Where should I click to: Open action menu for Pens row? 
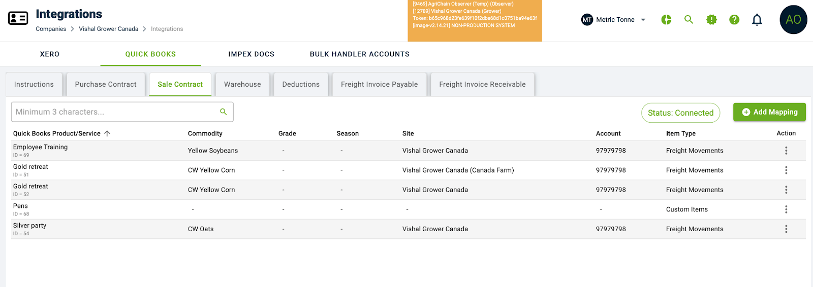(x=786, y=209)
